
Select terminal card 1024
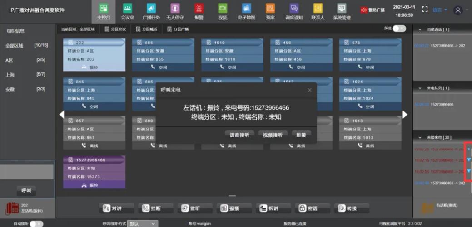coord(370,94)
